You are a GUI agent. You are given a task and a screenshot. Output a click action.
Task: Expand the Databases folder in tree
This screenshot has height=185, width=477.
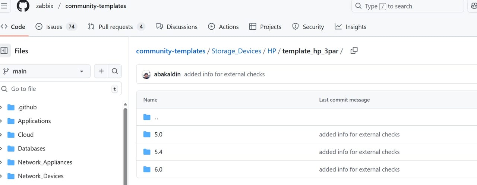pyautogui.click(x=2, y=148)
